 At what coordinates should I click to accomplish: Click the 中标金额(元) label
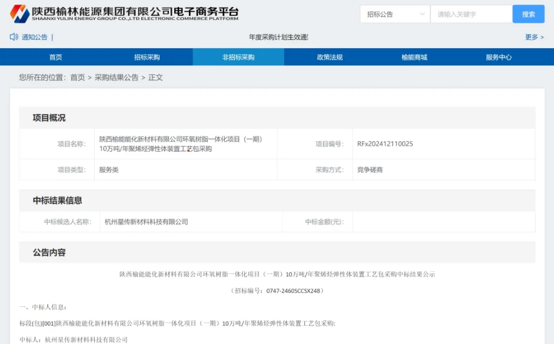coord(324,222)
